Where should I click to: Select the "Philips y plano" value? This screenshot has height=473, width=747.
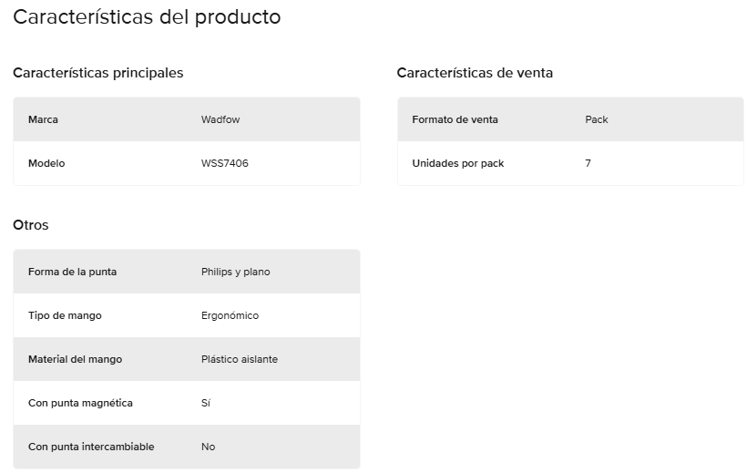pos(235,272)
